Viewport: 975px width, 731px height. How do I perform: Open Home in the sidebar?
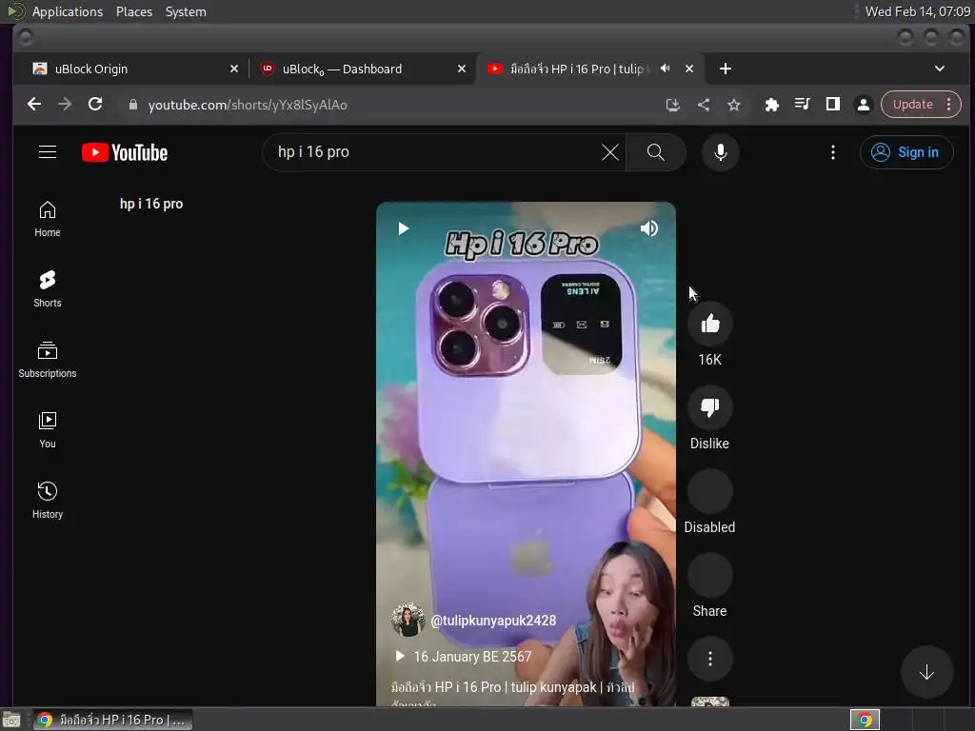tap(48, 219)
